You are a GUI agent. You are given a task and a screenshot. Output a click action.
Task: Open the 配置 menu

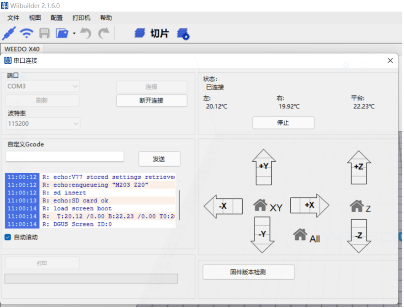pos(56,18)
